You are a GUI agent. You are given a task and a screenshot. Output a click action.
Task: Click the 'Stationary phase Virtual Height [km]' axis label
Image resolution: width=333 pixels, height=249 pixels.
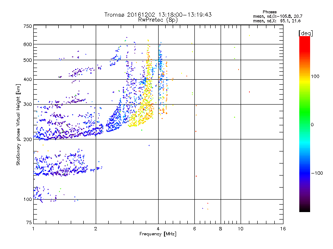coord(18,125)
